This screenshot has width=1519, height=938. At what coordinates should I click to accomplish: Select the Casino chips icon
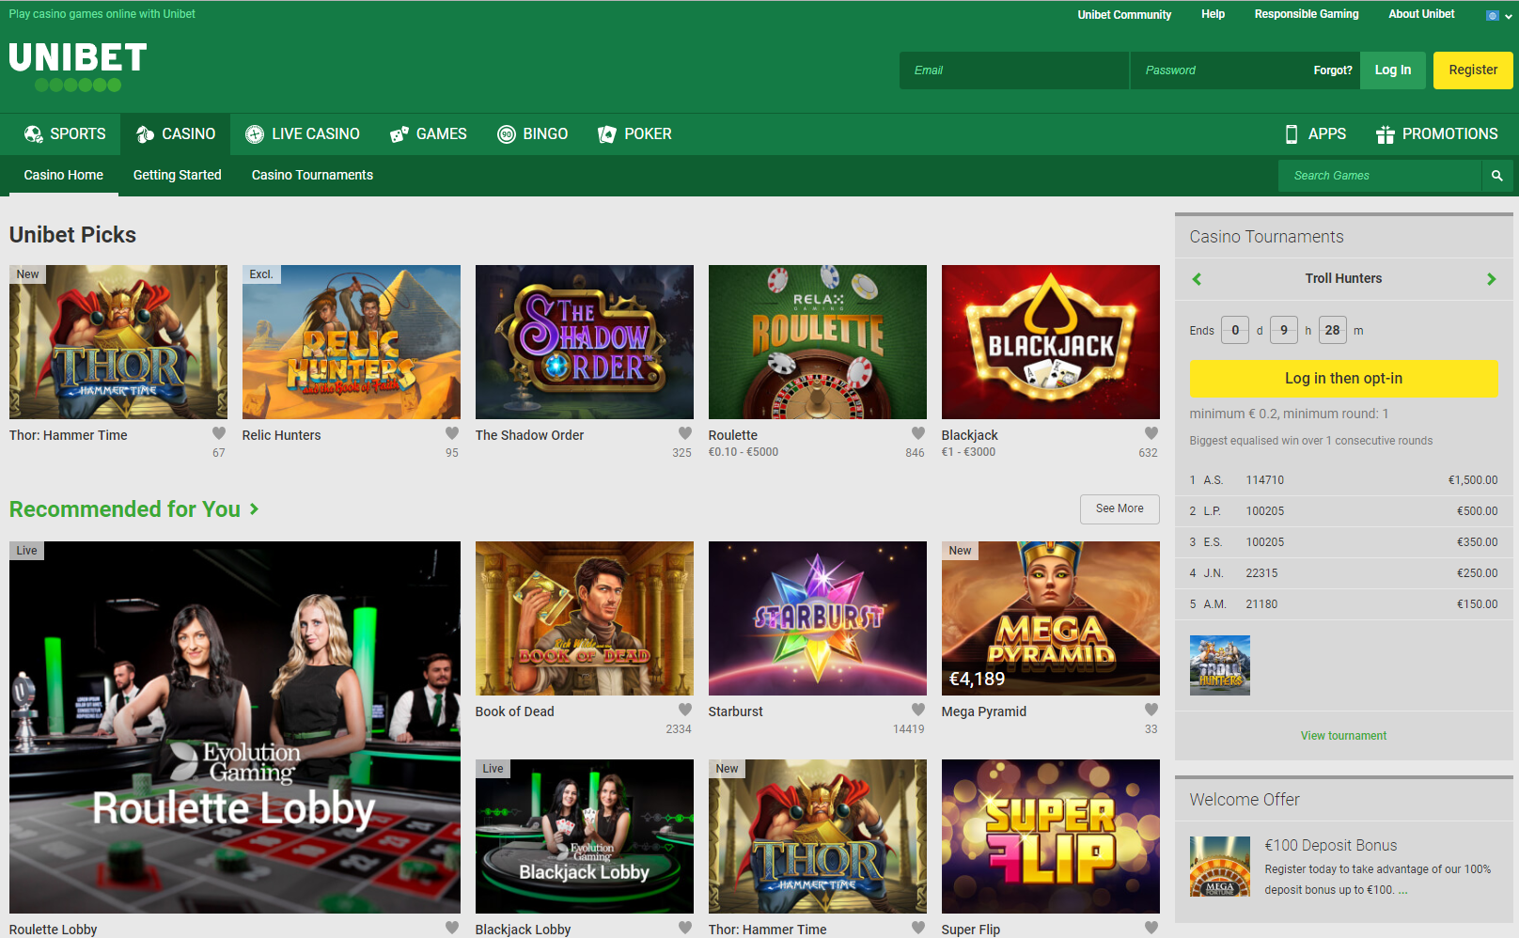(x=145, y=134)
